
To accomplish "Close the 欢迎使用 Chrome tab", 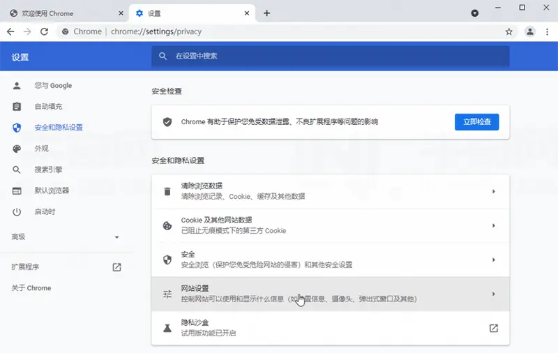I will (x=121, y=13).
